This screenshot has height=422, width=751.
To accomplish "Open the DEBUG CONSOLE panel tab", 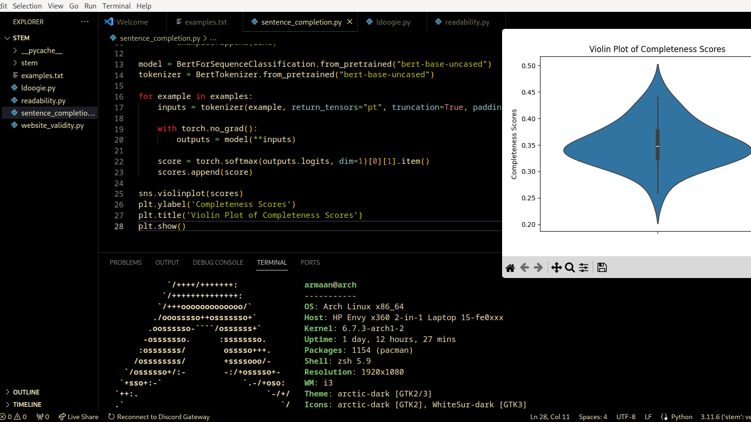I will point(218,262).
